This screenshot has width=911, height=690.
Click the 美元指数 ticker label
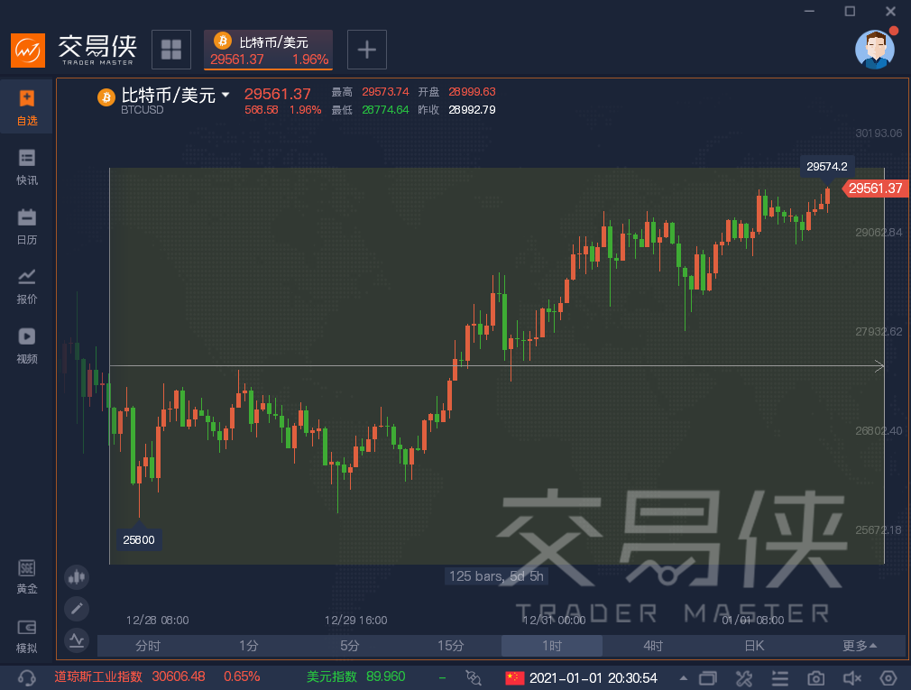332,676
